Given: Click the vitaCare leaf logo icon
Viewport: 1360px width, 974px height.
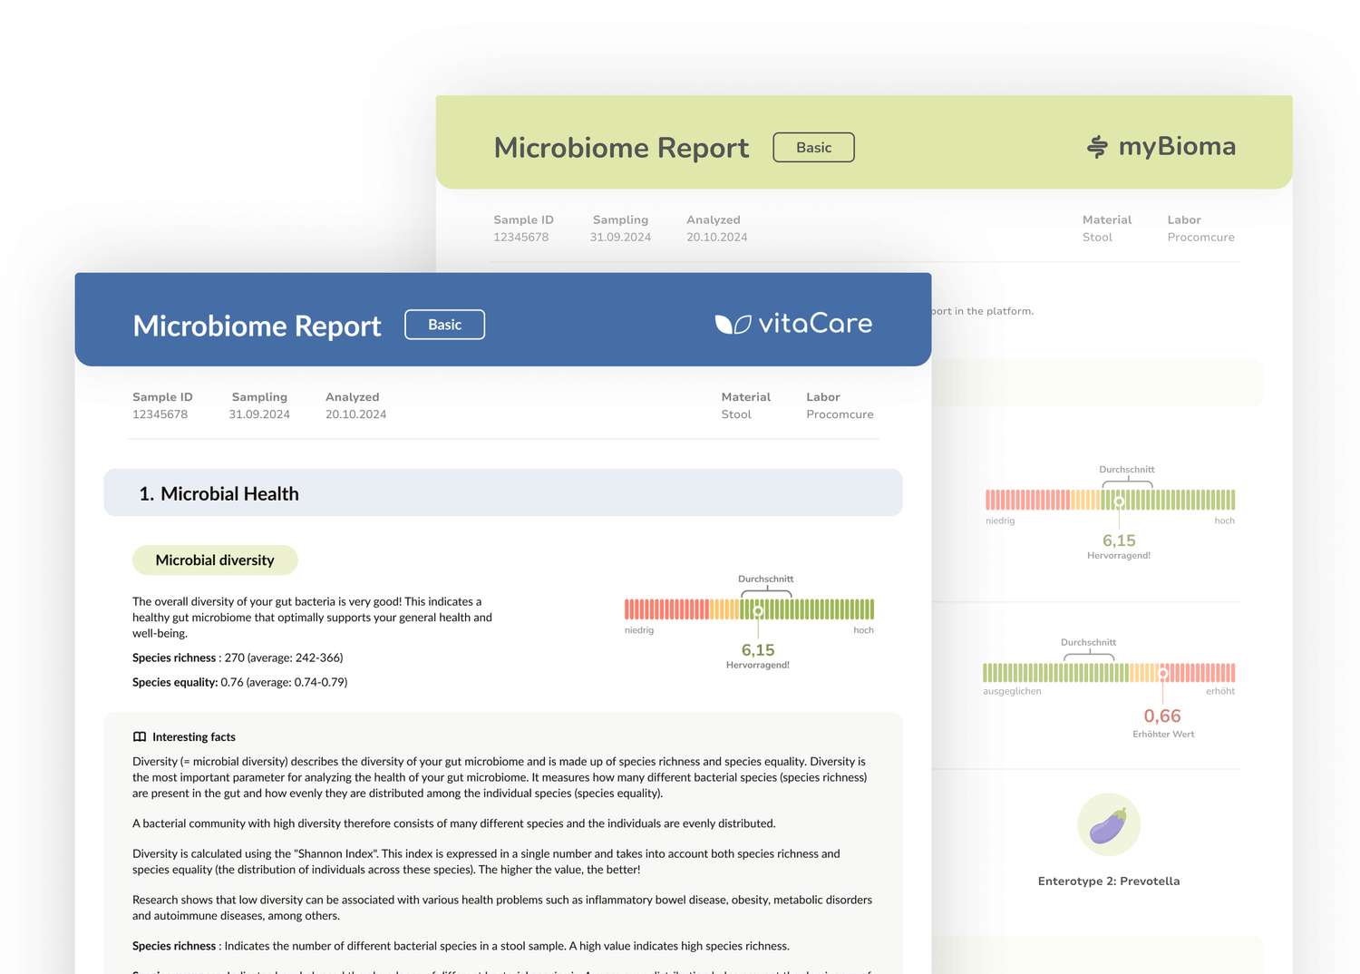Looking at the screenshot, I should click(x=733, y=325).
